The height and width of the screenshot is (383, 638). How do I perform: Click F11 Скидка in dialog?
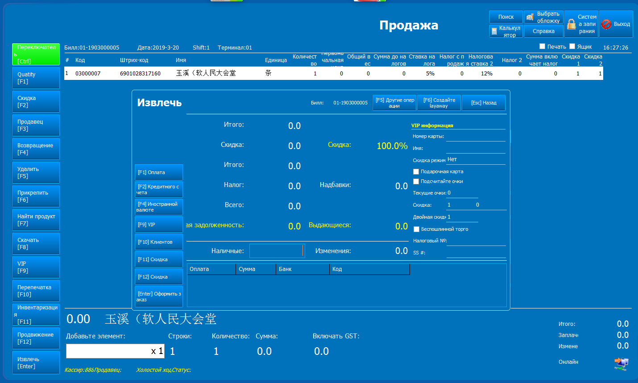coord(159,259)
